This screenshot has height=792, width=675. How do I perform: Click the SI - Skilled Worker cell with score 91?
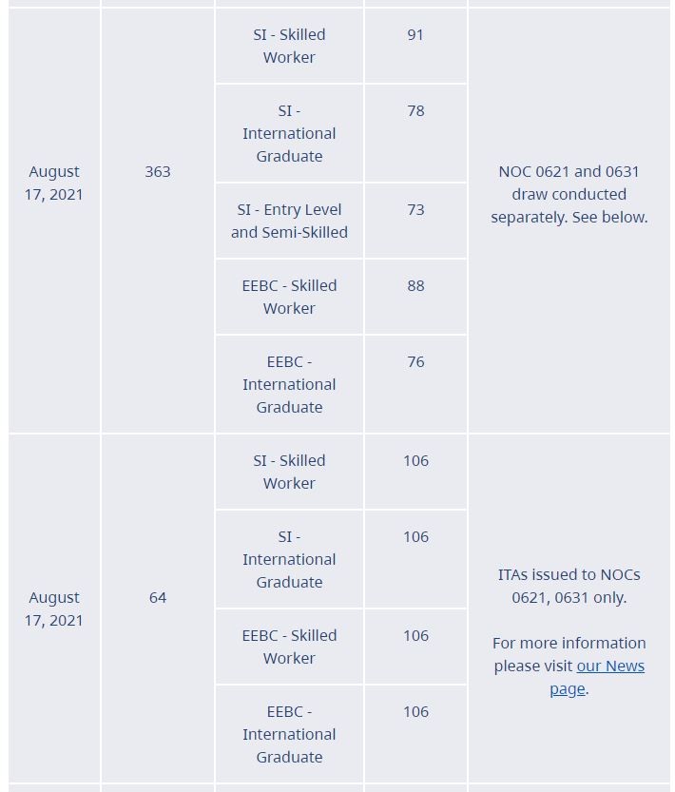[289, 46]
